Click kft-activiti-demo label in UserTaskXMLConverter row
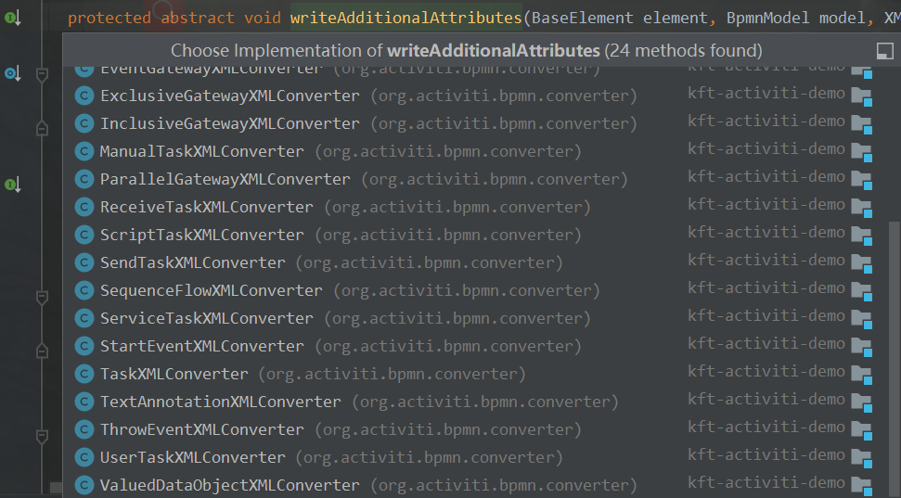 click(x=766, y=455)
